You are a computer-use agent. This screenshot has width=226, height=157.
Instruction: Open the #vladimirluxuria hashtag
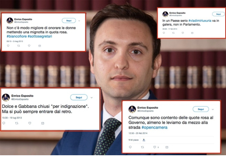200,21
